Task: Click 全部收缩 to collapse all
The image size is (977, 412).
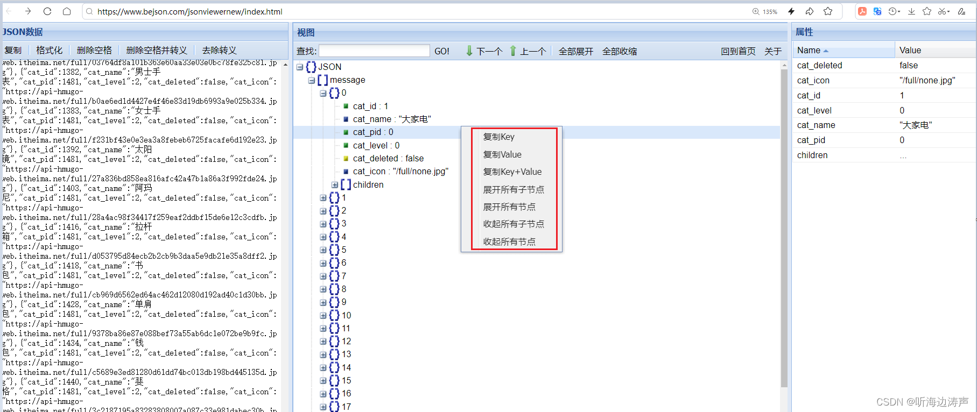Action: [x=620, y=51]
